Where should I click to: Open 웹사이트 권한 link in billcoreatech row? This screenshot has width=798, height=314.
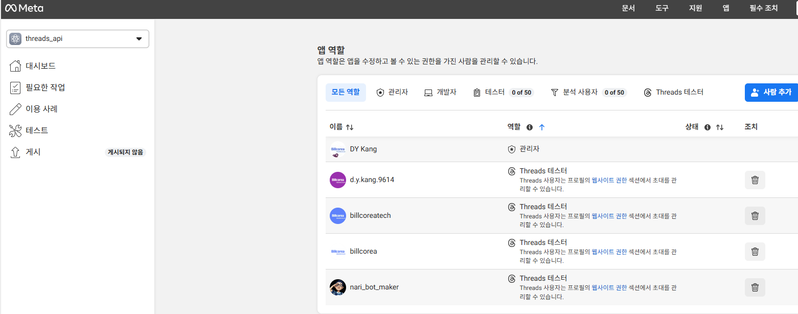609,216
